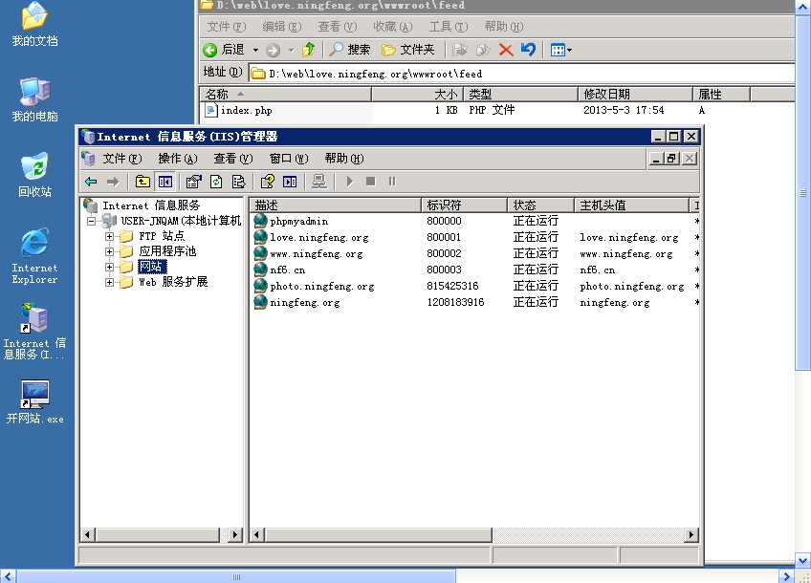This screenshot has width=811, height=583.
Task: Click right scroll arrow of IIS site list
Action: point(691,534)
